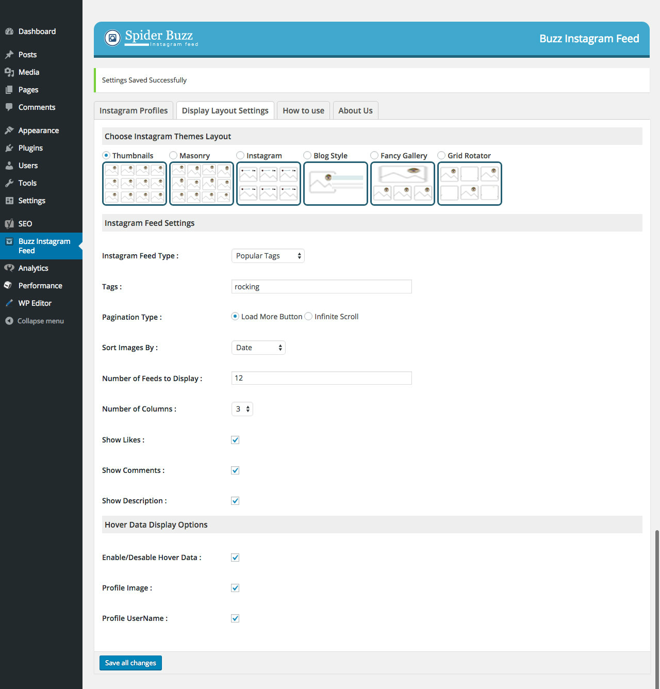Switch to Display Layout Settings tab
This screenshot has width=660, height=689.
225,110
